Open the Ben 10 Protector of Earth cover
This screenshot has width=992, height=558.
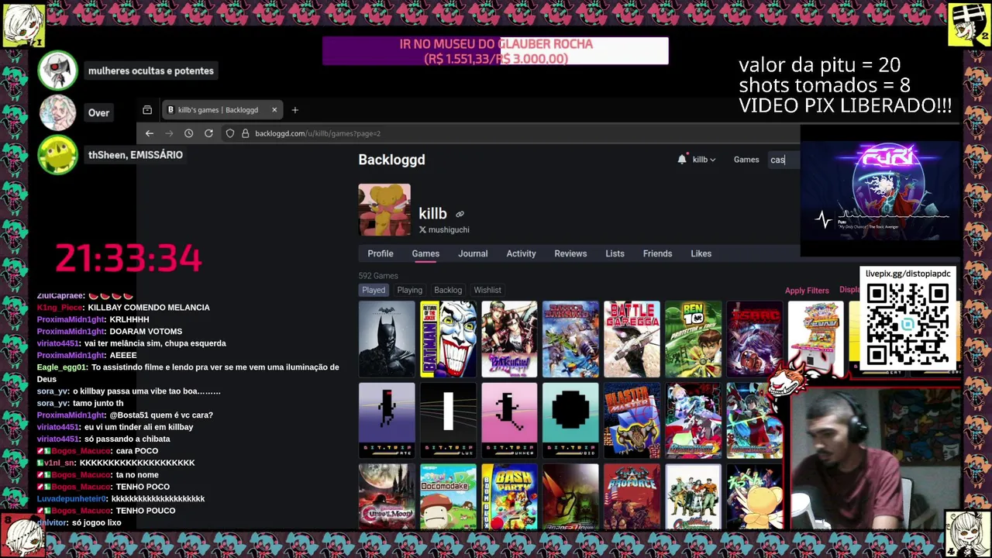(x=693, y=339)
